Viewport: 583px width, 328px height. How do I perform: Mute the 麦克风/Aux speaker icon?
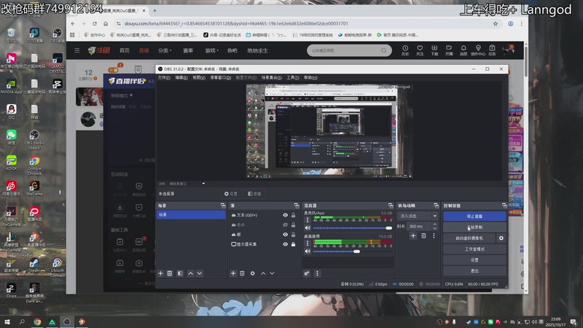pos(308,228)
